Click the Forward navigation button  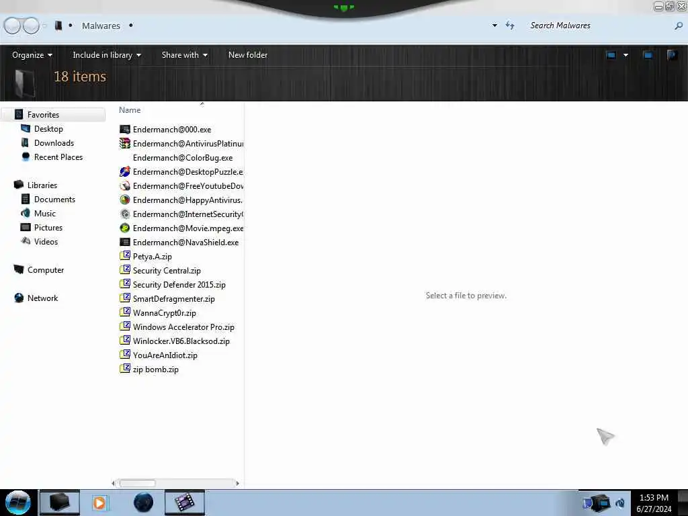point(31,26)
